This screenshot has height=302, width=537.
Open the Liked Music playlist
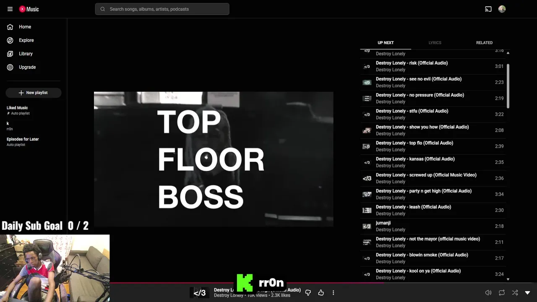click(x=34, y=110)
